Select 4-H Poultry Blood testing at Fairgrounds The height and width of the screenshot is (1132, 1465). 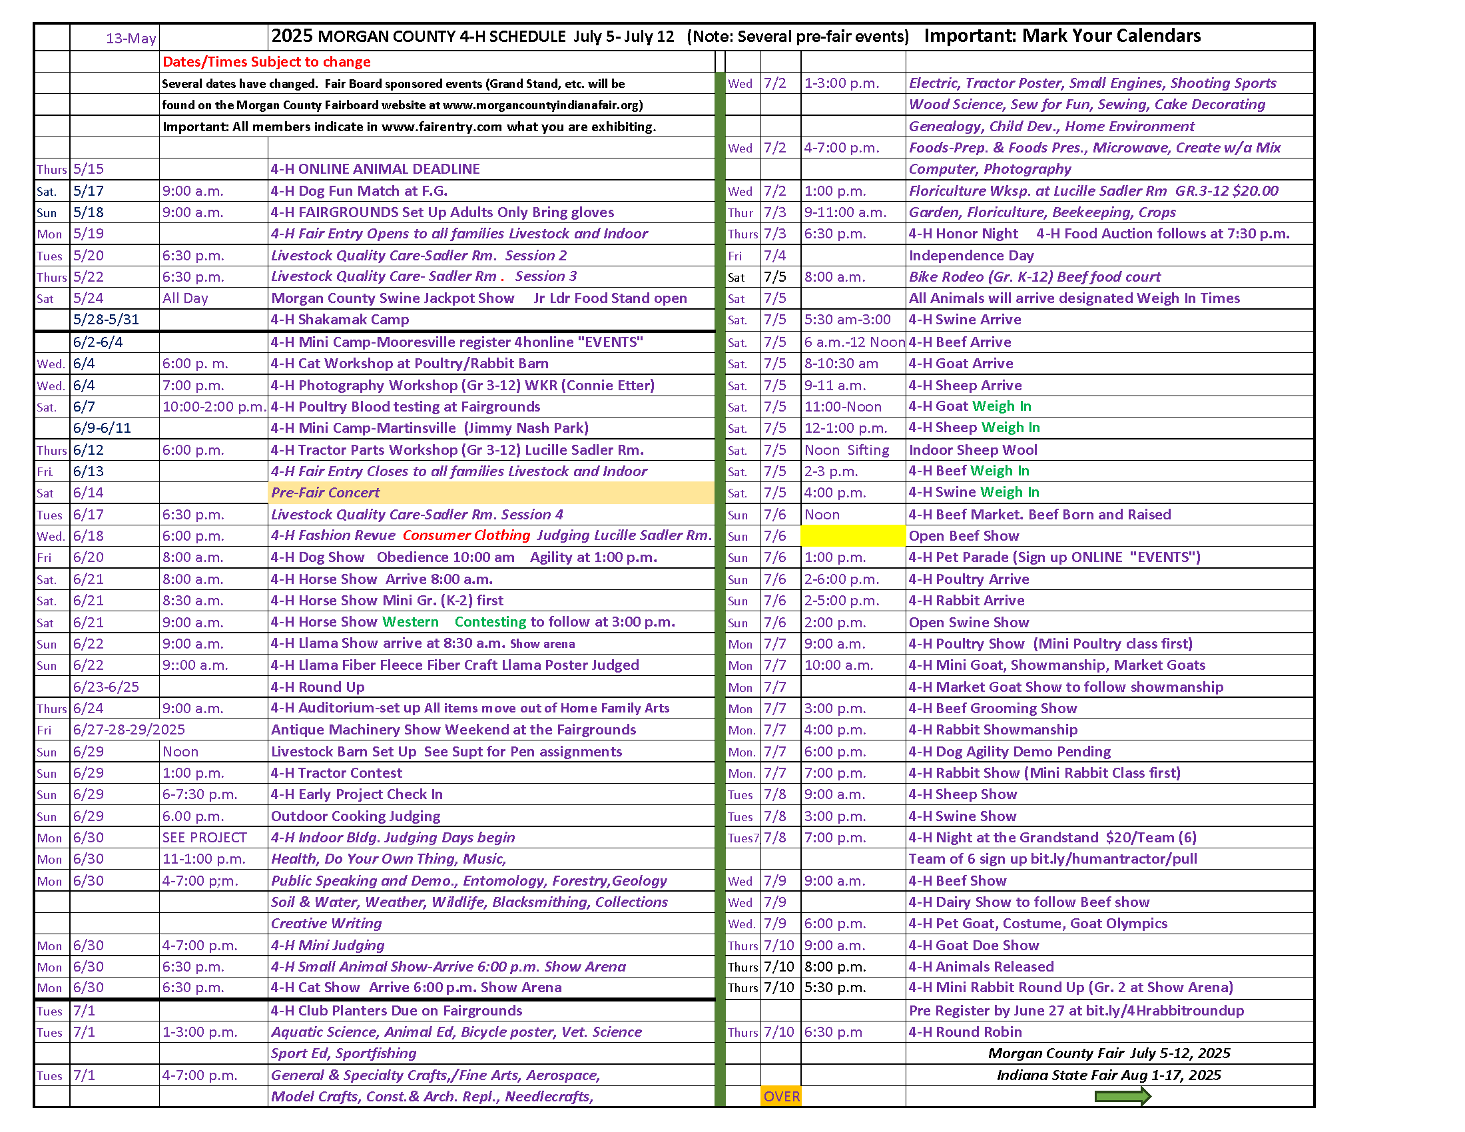pos(405,406)
